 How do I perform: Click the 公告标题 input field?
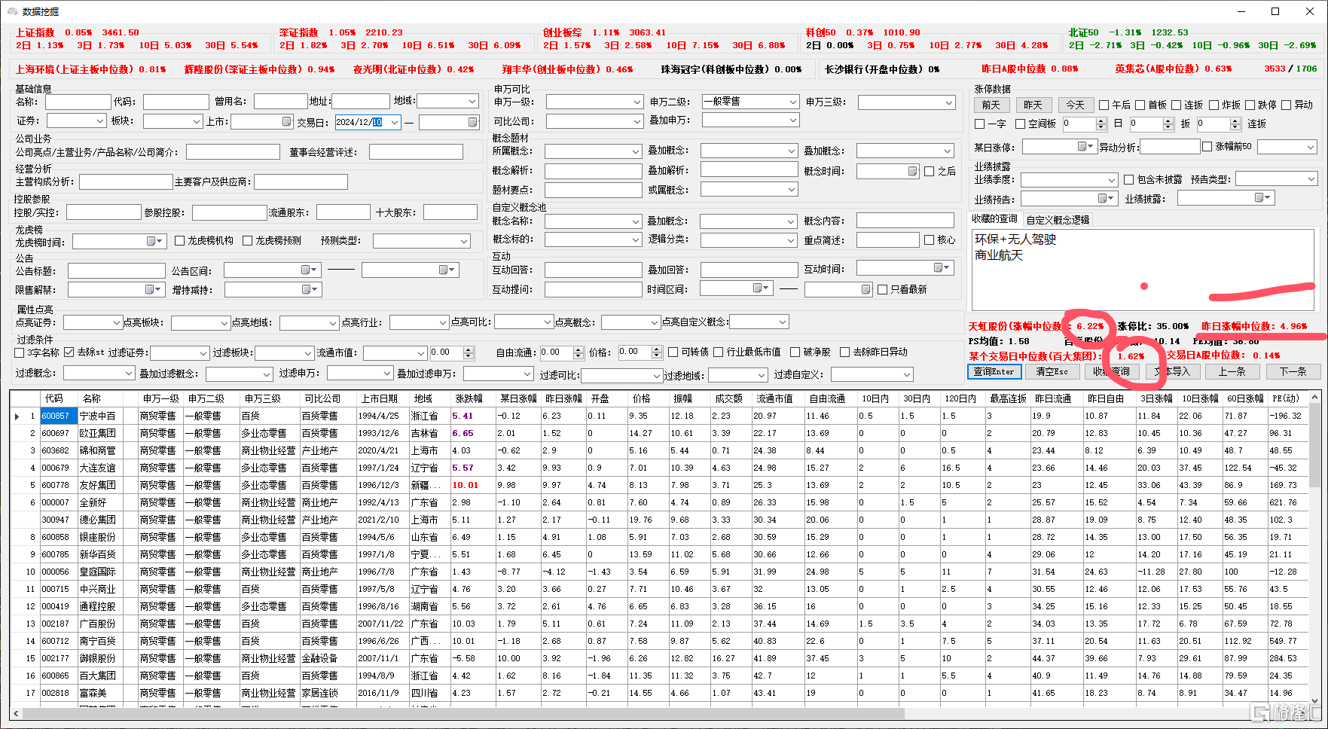point(116,270)
